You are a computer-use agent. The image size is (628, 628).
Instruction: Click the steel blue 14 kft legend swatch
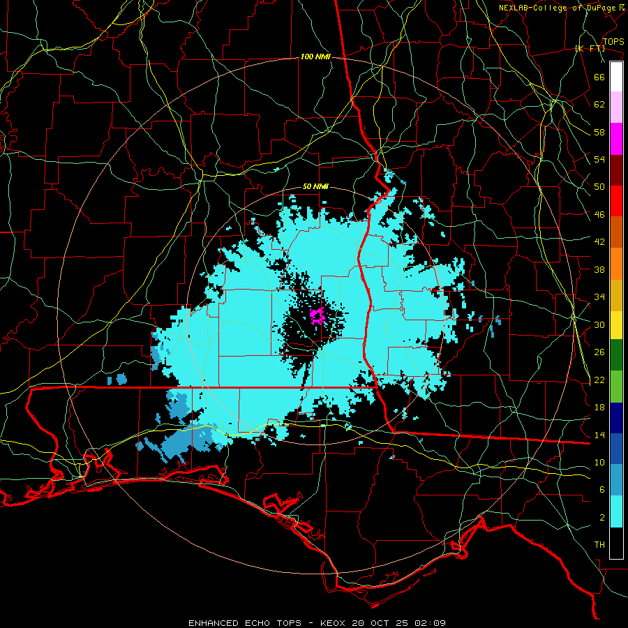(616, 480)
